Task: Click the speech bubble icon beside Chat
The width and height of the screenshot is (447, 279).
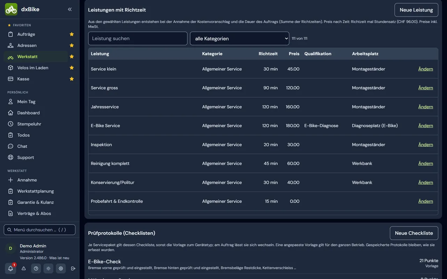Action: (10, 146)
